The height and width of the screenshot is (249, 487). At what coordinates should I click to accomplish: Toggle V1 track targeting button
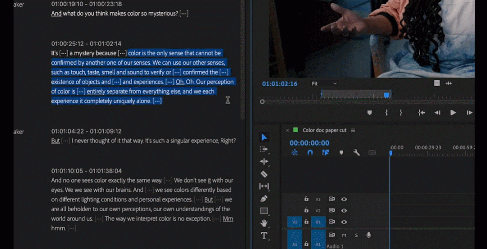[x=318, y=222]
